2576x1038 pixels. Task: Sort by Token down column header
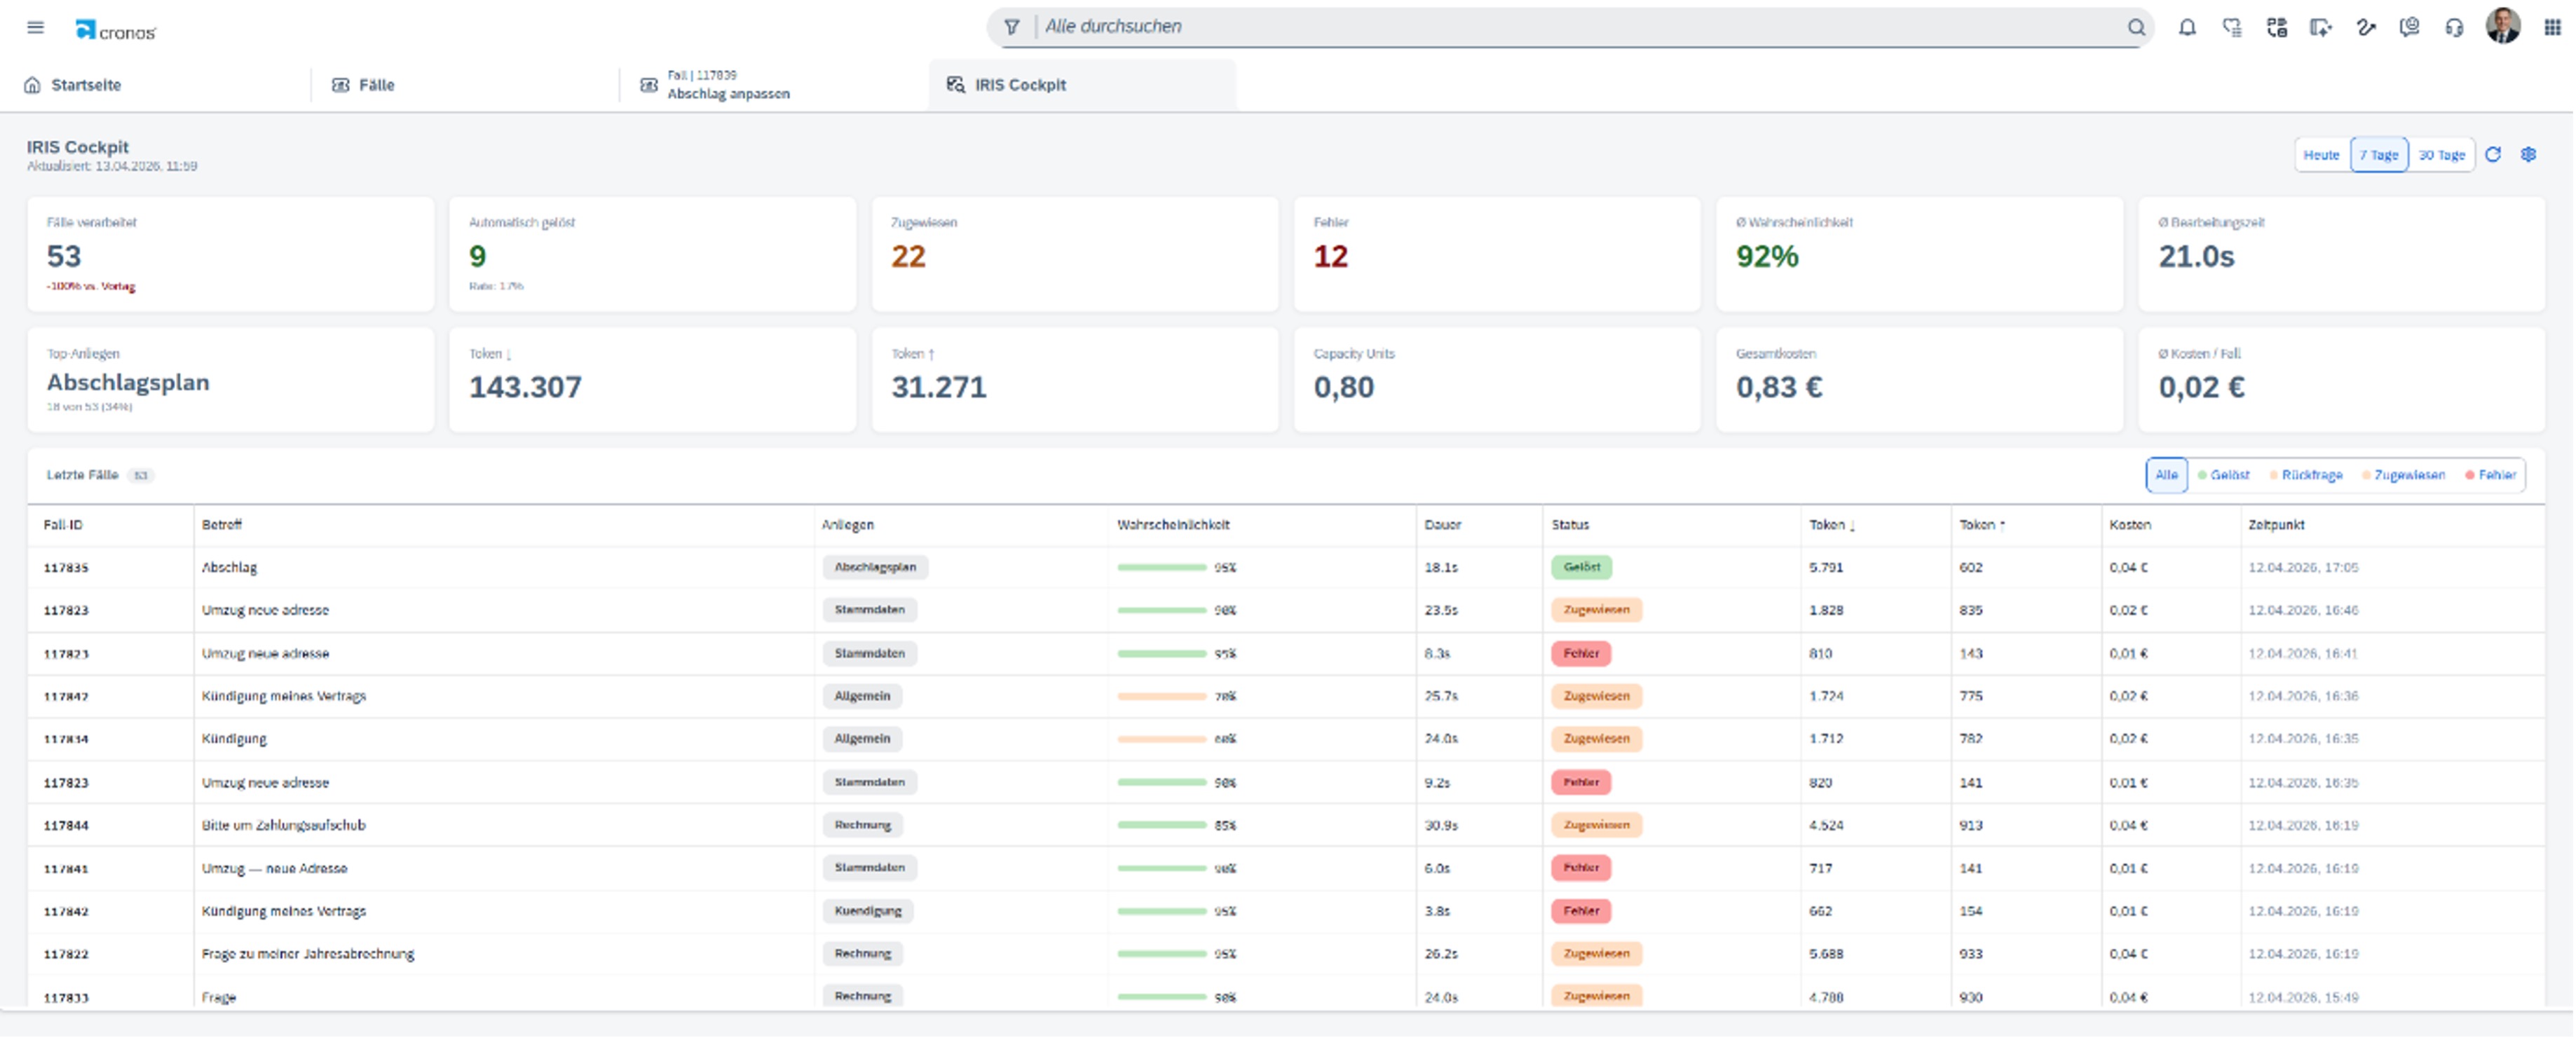point(1831,525)
